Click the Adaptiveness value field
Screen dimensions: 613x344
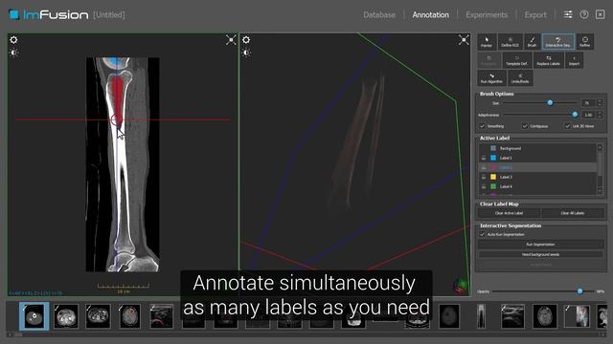pyautogui.click(x=588, y=115)
